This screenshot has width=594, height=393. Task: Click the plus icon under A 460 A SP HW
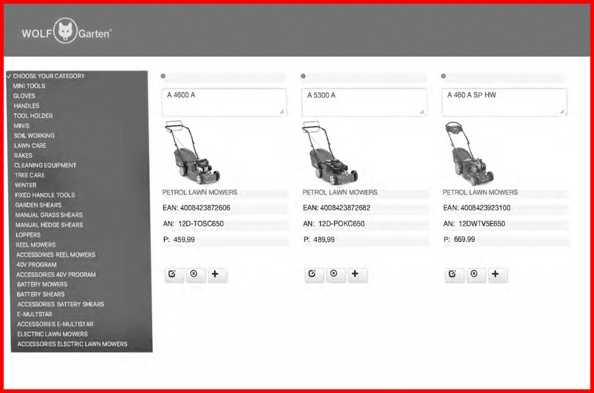point(495,274)
